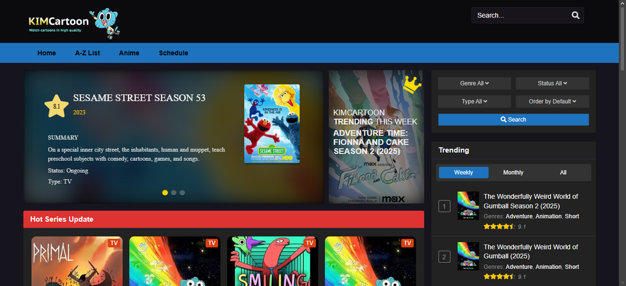This screenshot has height=286, width=626.
Task: Open the Order by Default dropdown
Action: click(552, 101)
